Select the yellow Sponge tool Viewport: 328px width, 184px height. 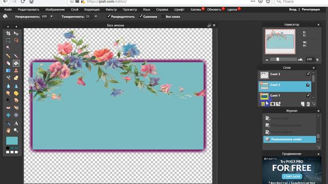click(x=16, y=93)
